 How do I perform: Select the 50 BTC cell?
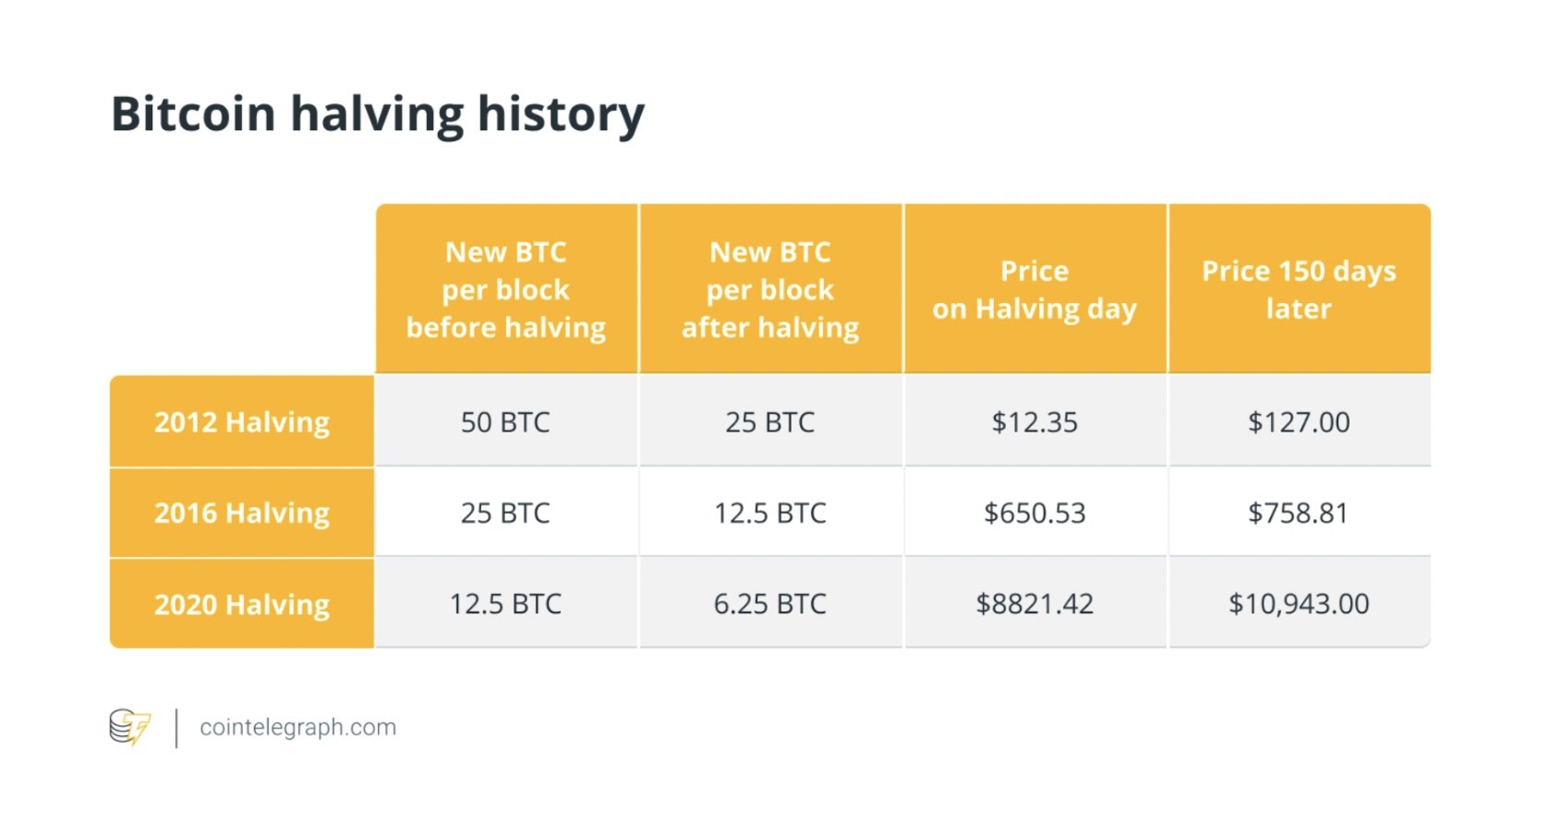tap(506, 421)
